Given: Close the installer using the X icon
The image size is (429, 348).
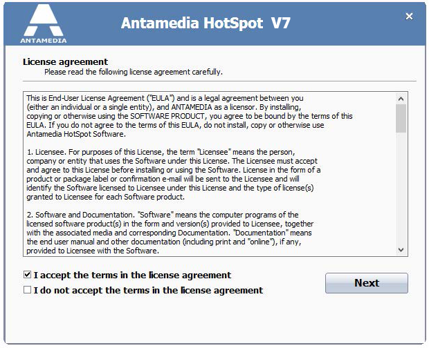Looking at the screenshot, I should point(409,17).
